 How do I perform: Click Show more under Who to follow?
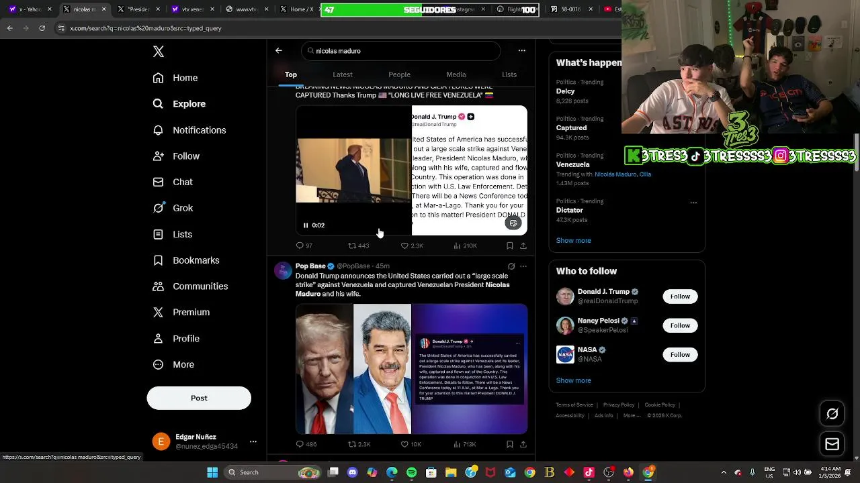(x=573, y=380)
